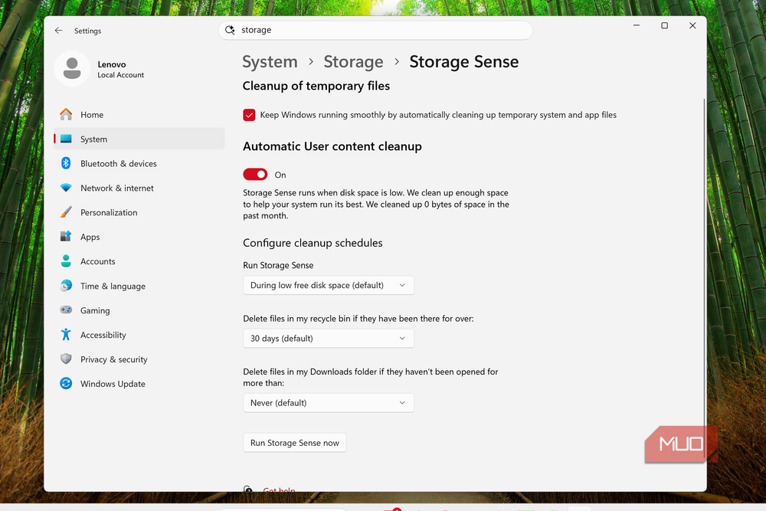The height and width of the screenshot is (511, 766).
Task: Turn off Automatic User content cleanup toggle
Action: [255, 175]
